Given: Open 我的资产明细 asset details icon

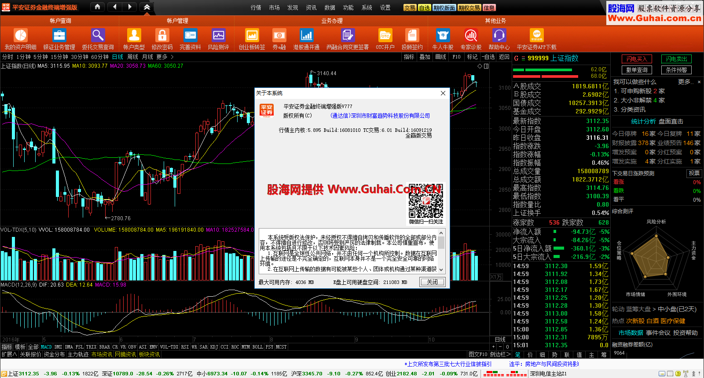Looking at the screenshot, I should pyautogui.click(x=21, y=35).
